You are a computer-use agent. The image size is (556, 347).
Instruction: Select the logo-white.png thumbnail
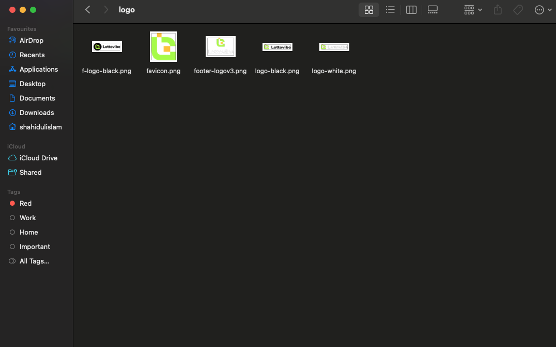tap(334, 47)
